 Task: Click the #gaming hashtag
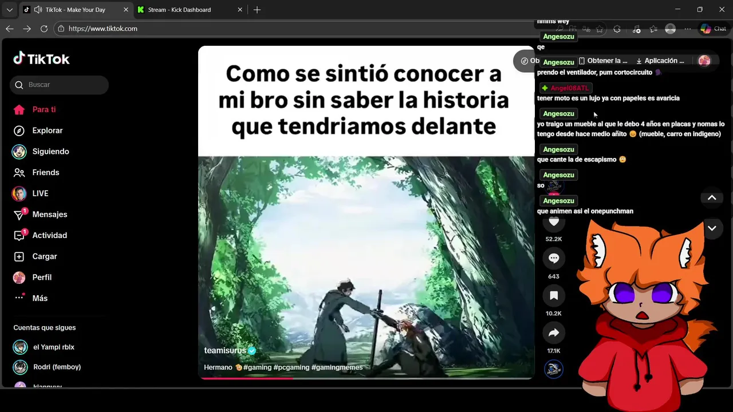pos(257,367)
